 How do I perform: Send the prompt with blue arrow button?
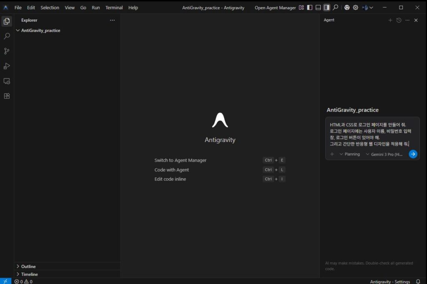click(x=413, y=154)
